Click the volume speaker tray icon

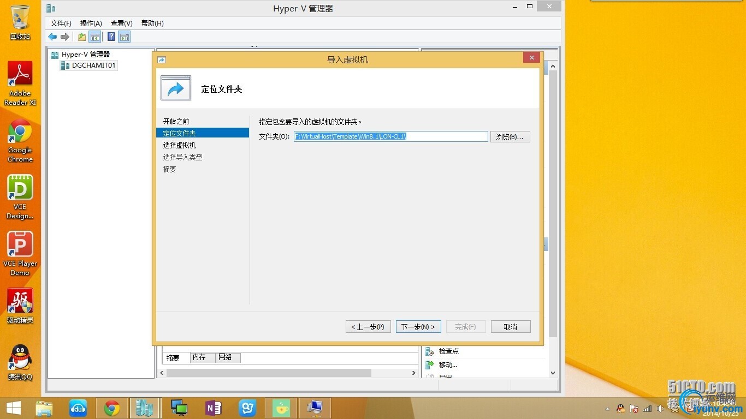pyautogui.click(x=660, y=408)
